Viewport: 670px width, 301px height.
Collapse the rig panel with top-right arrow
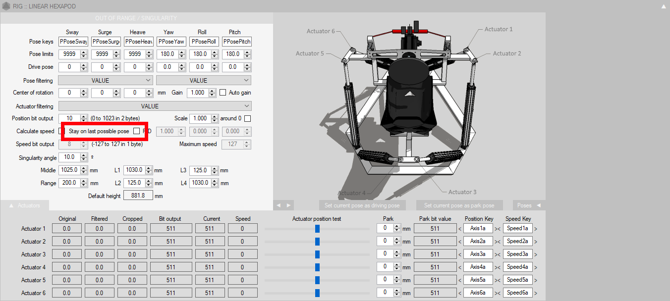[x=664, y=6]
